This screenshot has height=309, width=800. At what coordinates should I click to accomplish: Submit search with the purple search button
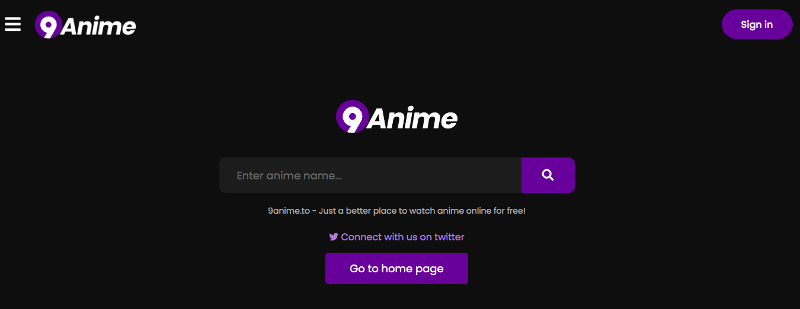(548, 175)
